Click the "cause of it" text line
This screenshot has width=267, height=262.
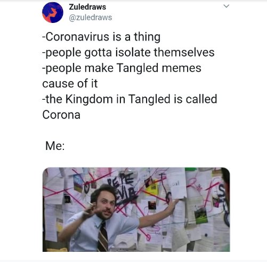70,84
